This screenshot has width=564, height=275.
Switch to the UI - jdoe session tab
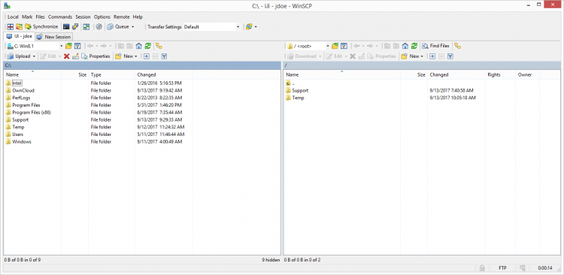click(20, 36)
